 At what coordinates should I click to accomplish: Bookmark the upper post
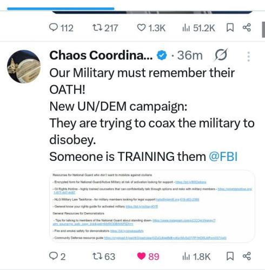pos(230,28)
